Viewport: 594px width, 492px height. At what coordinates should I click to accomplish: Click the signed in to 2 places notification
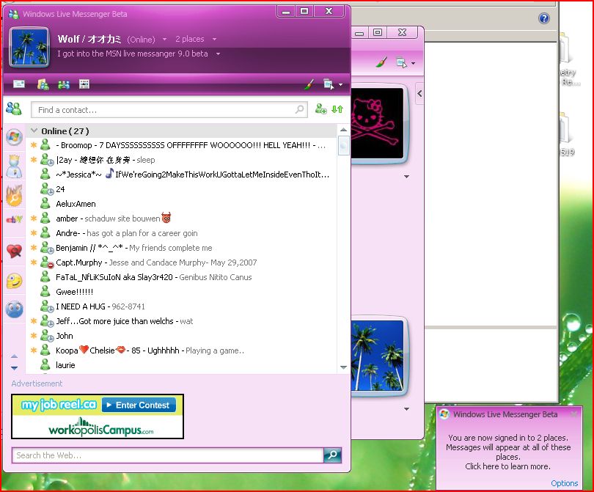tap(508, 452)
